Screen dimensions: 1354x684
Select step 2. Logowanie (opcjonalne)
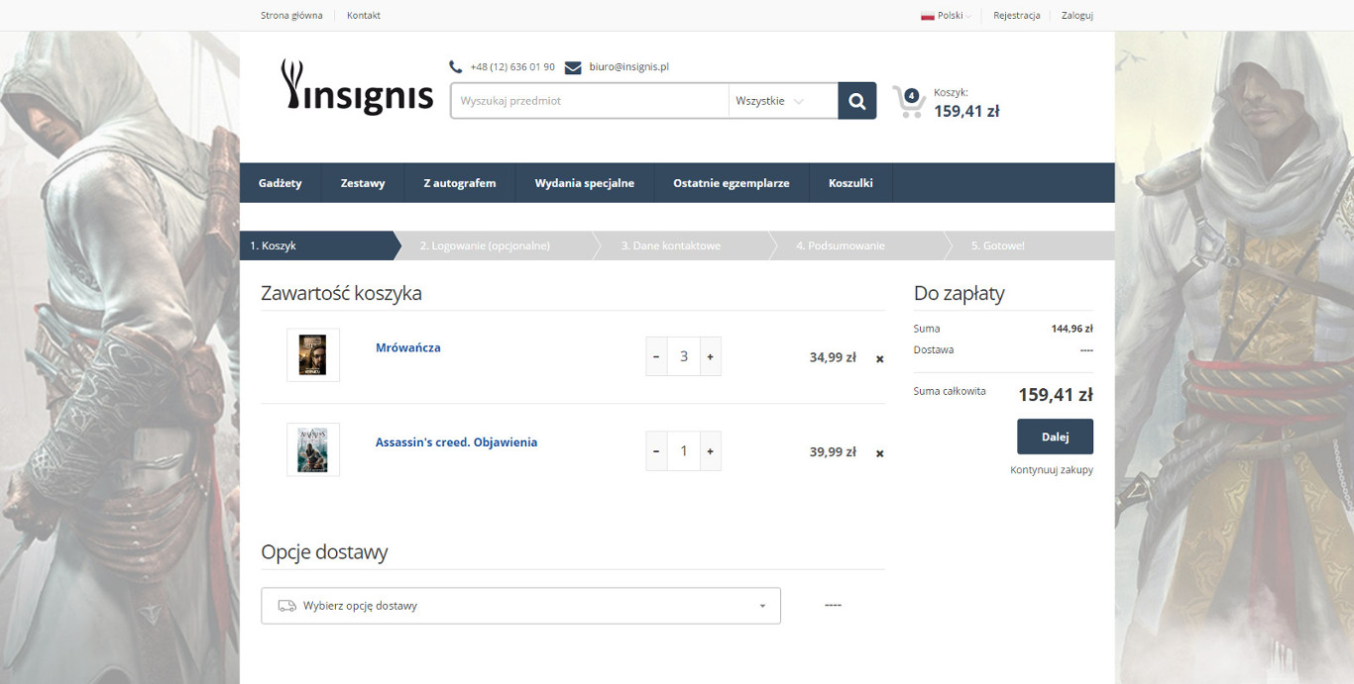[x=496, y=245]
